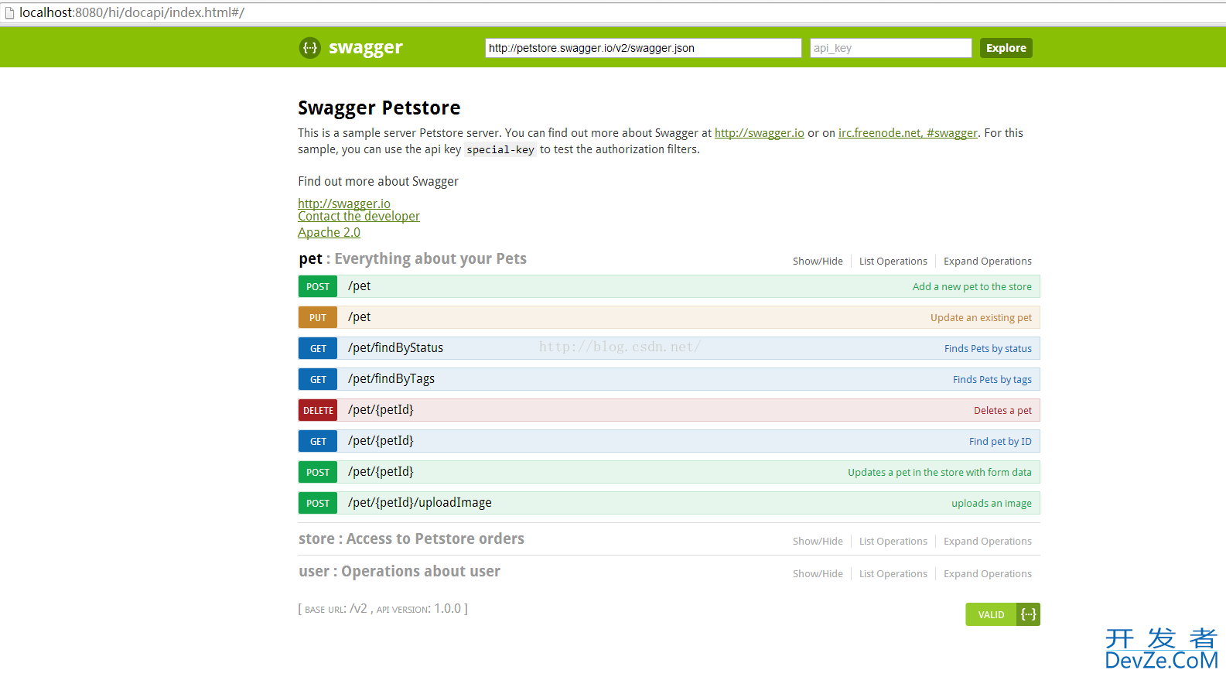1226x677 pixels.
Task: Open the Apache 2.0 license link
Action: [329, 232]
